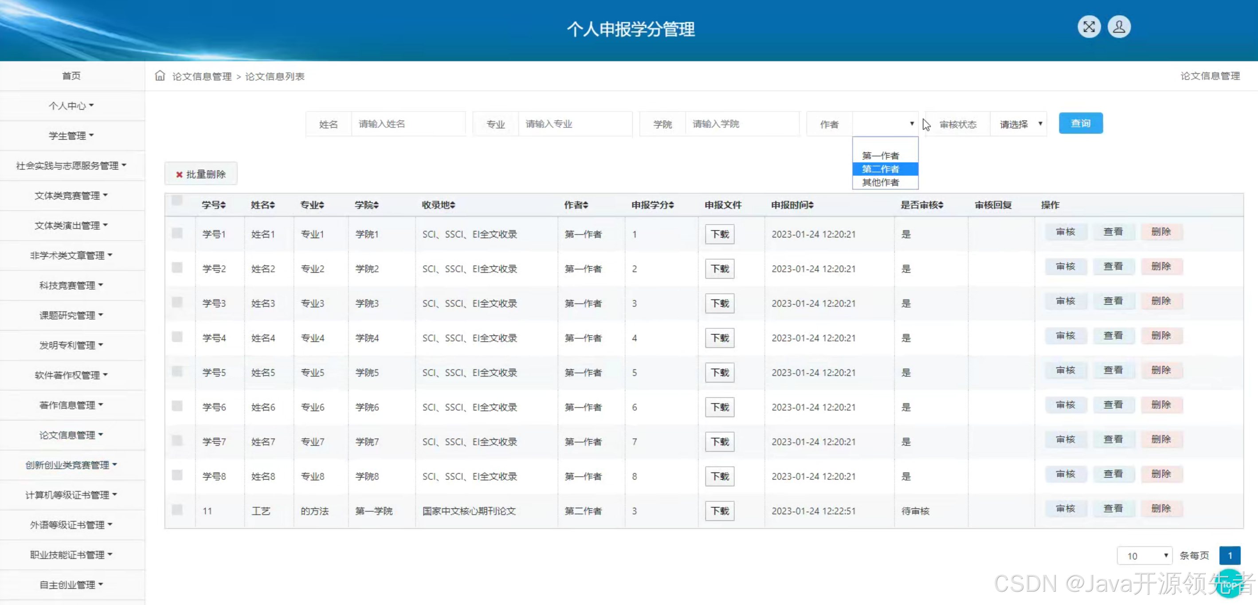Check the row checkbox for 学号4
The width and height of the screenshot is (1258, 605).
(x=177, y=337)
